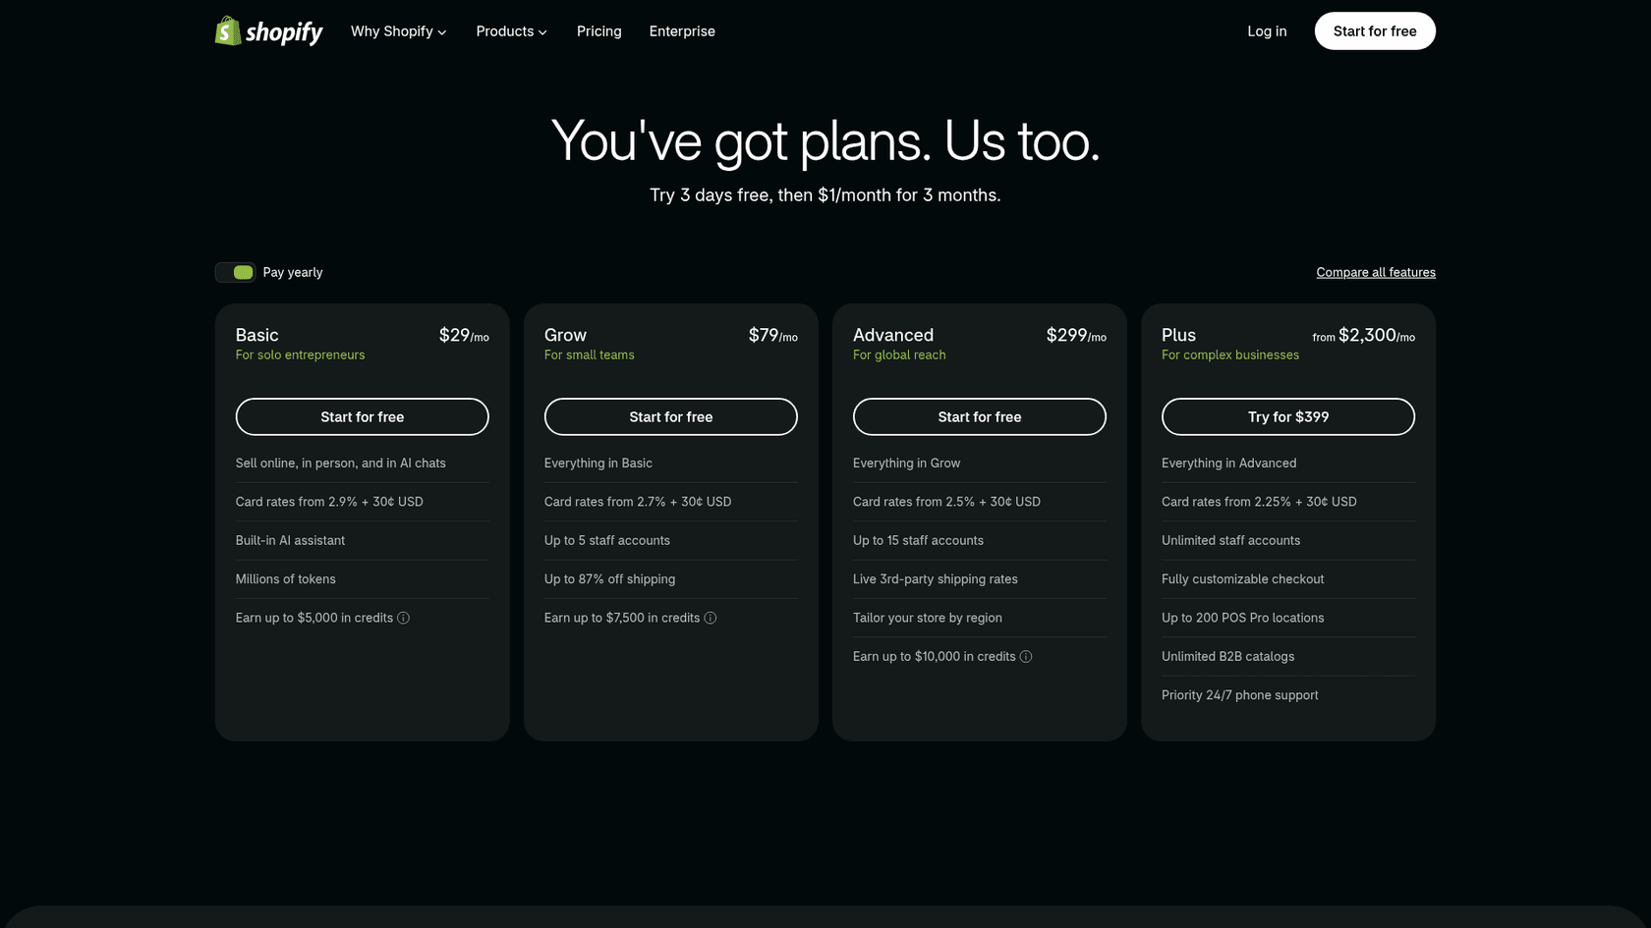1651x928 pixels.
Task: Click 'Up to 87% off shipping'
Action: click(610, 579)
